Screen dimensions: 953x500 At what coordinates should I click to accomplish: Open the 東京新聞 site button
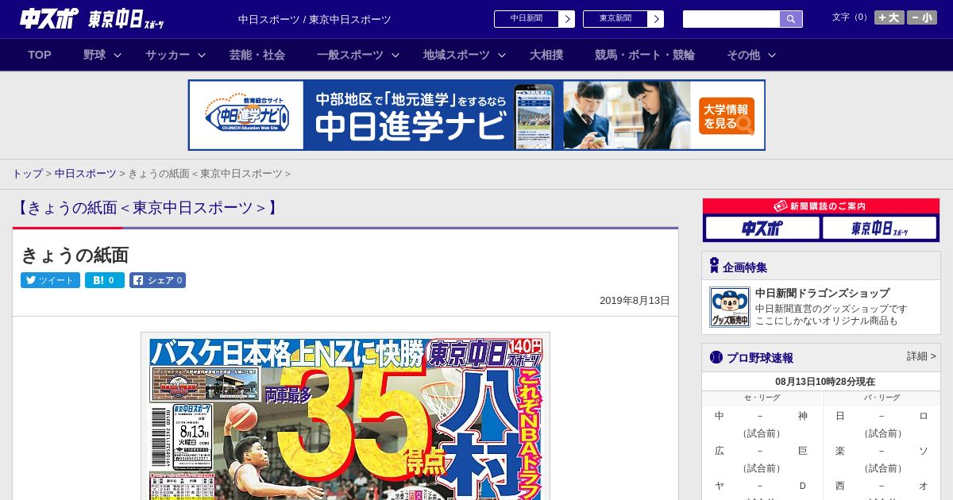(615, 19)
